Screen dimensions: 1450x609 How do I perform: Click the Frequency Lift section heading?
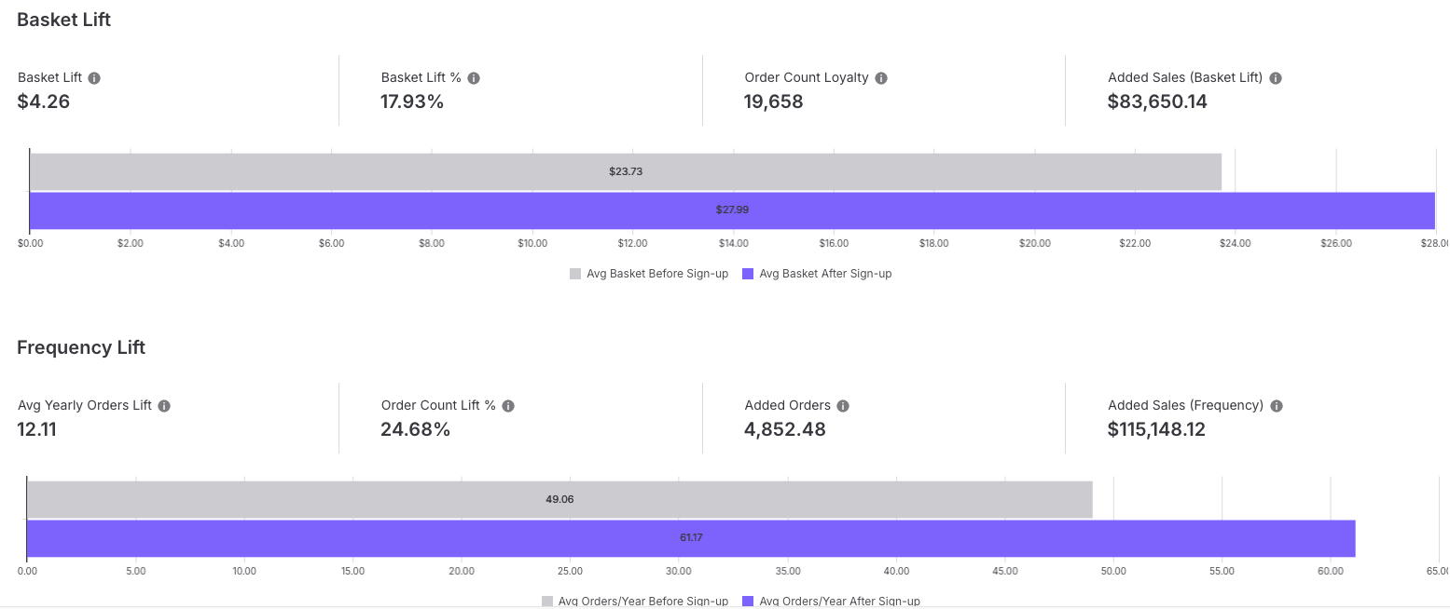click(81, 347)
